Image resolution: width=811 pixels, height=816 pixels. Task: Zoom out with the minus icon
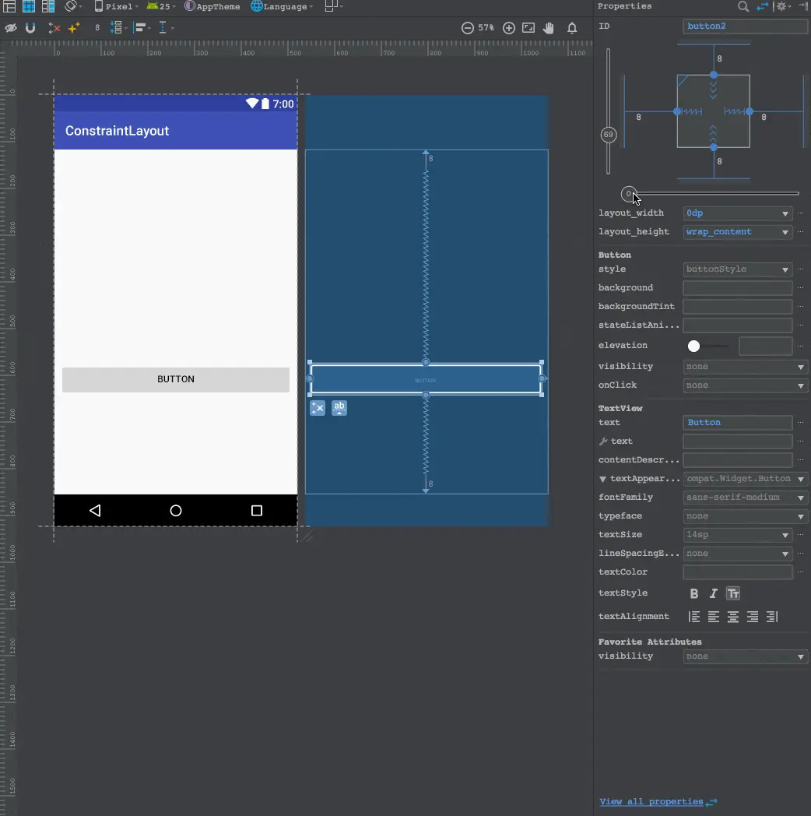[x=467, y=28]
